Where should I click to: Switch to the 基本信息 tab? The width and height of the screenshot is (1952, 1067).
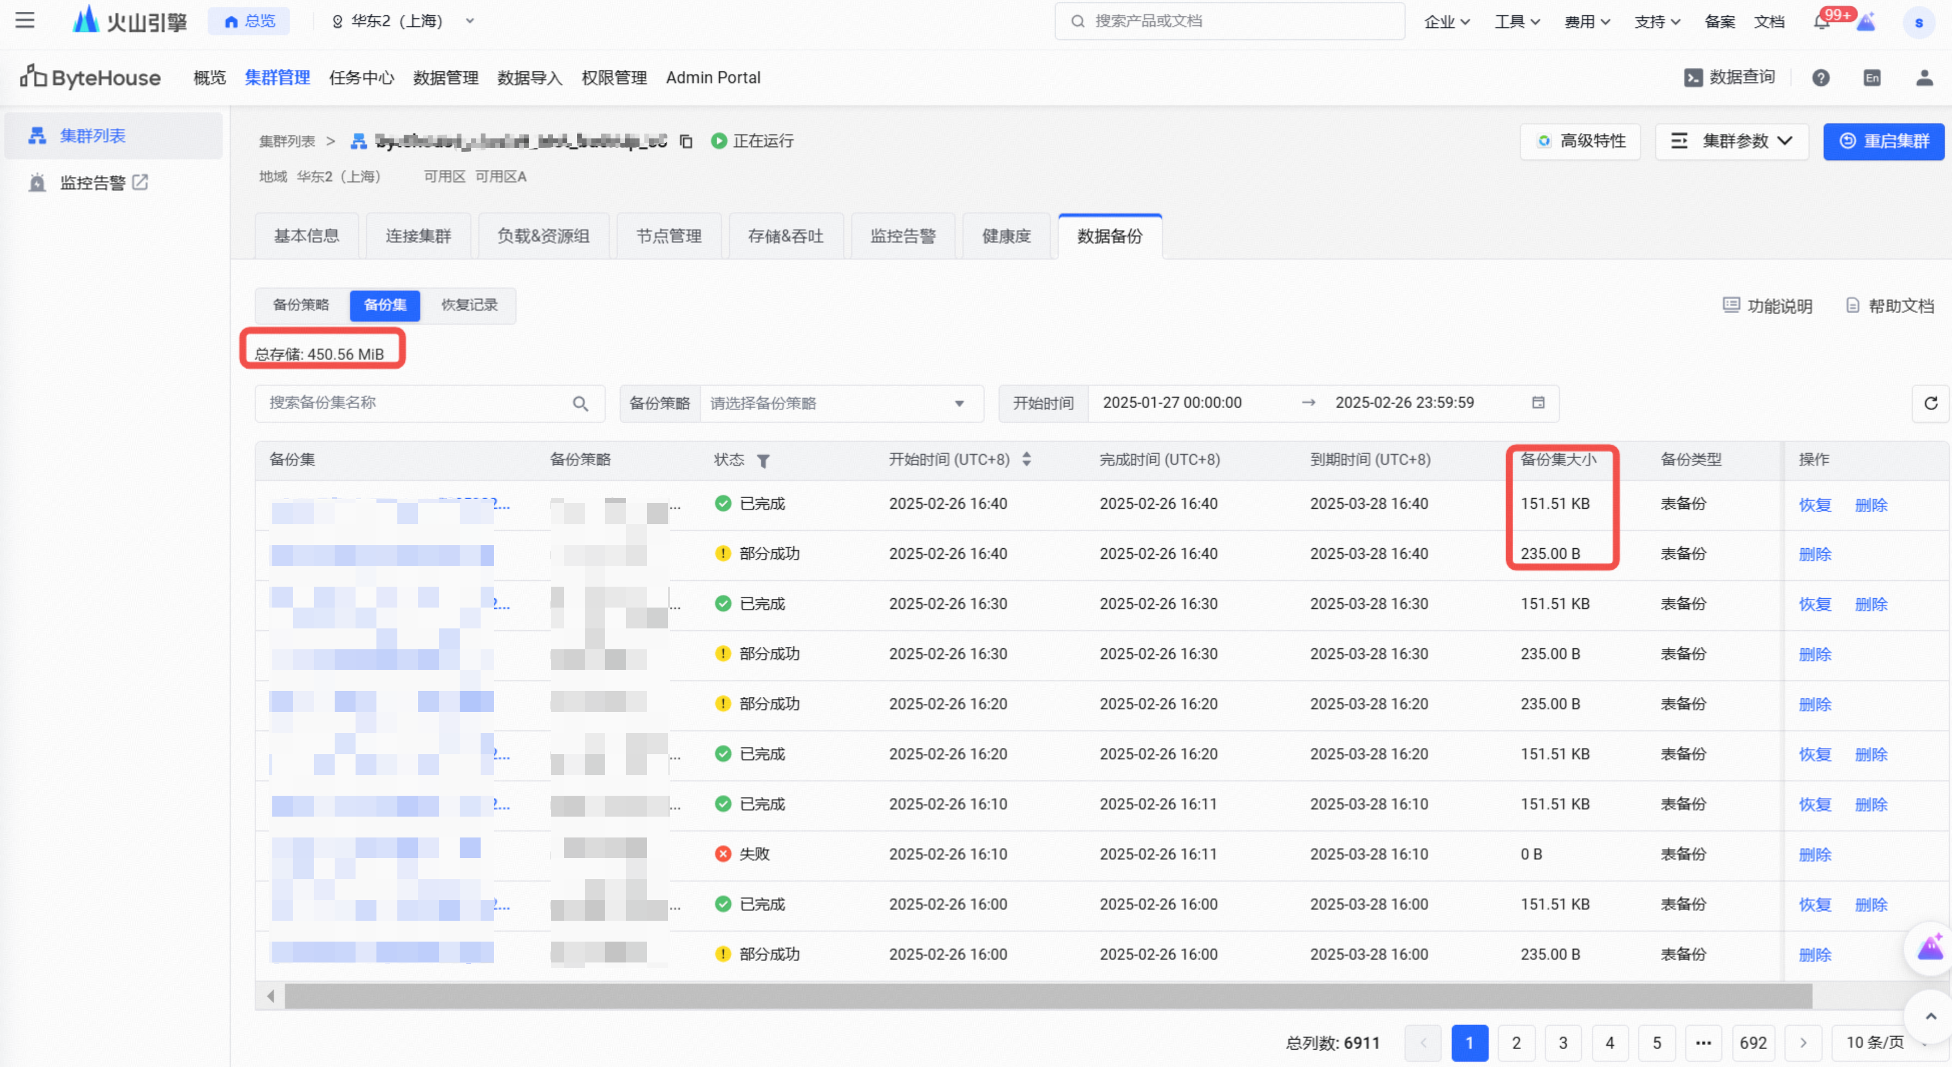coord(307,236)
